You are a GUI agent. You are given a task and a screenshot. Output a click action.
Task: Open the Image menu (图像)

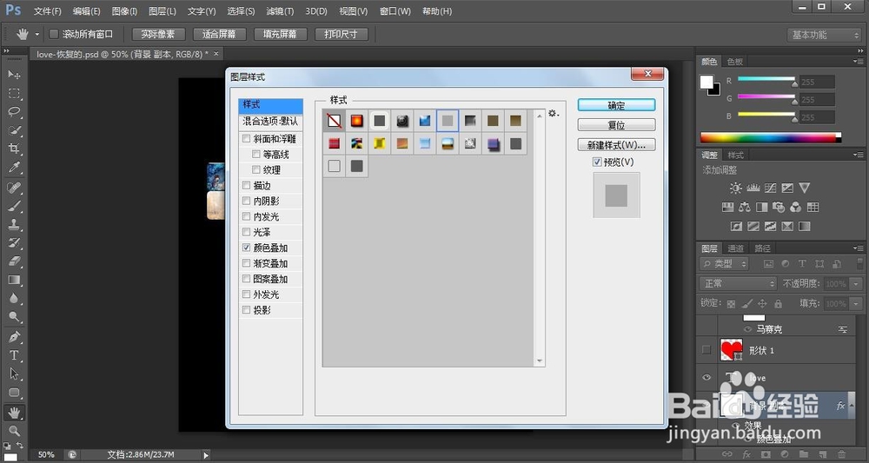point(124,11)
